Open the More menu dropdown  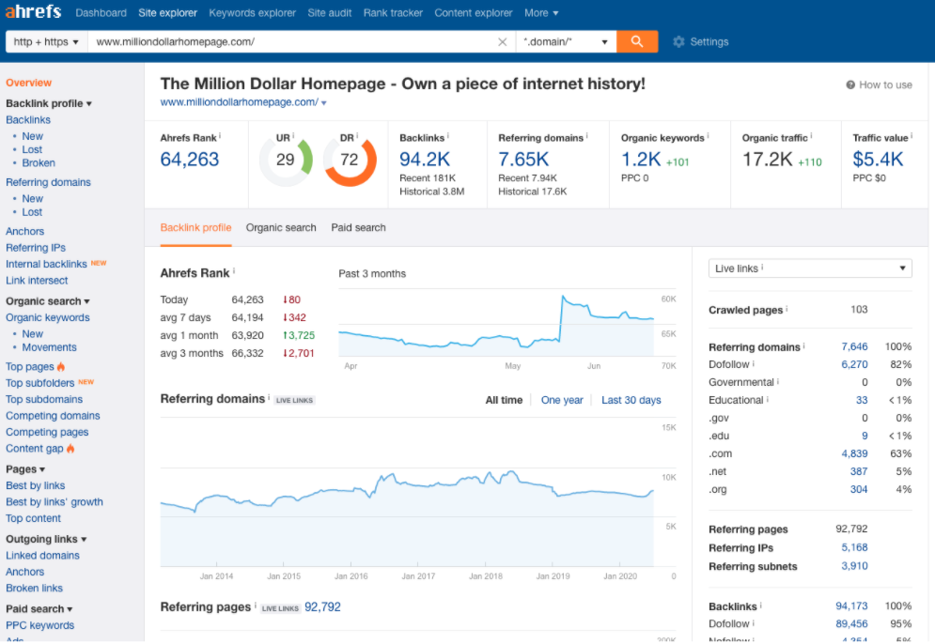(541, 12)
